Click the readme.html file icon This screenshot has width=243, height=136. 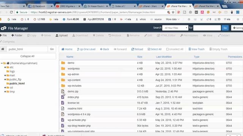[63, 108]
